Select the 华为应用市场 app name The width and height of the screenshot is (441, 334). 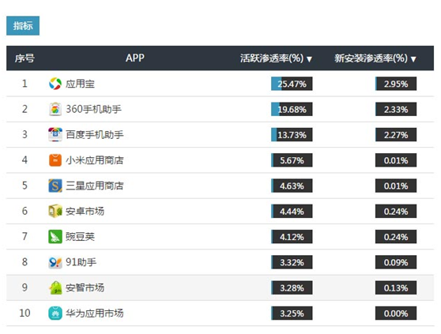click(95, 313)
